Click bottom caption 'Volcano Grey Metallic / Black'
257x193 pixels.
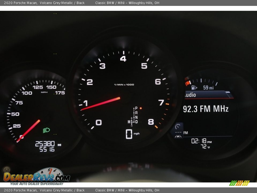tap(62, 190)
